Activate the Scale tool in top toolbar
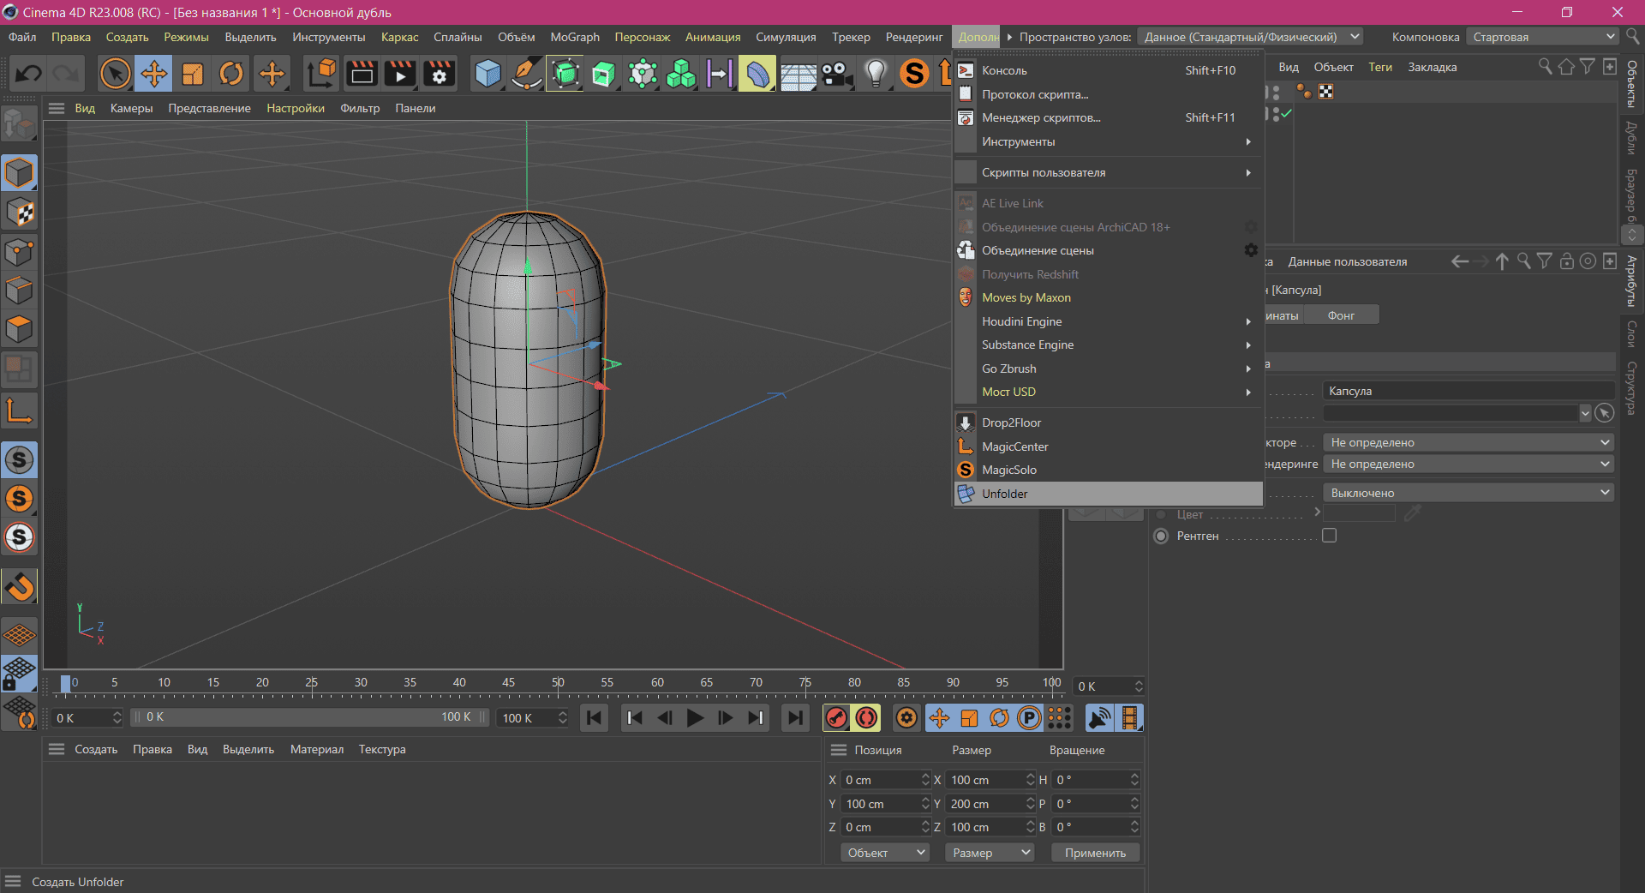The height and width of the screenshot is (893, 1645). tap(193, 74)
